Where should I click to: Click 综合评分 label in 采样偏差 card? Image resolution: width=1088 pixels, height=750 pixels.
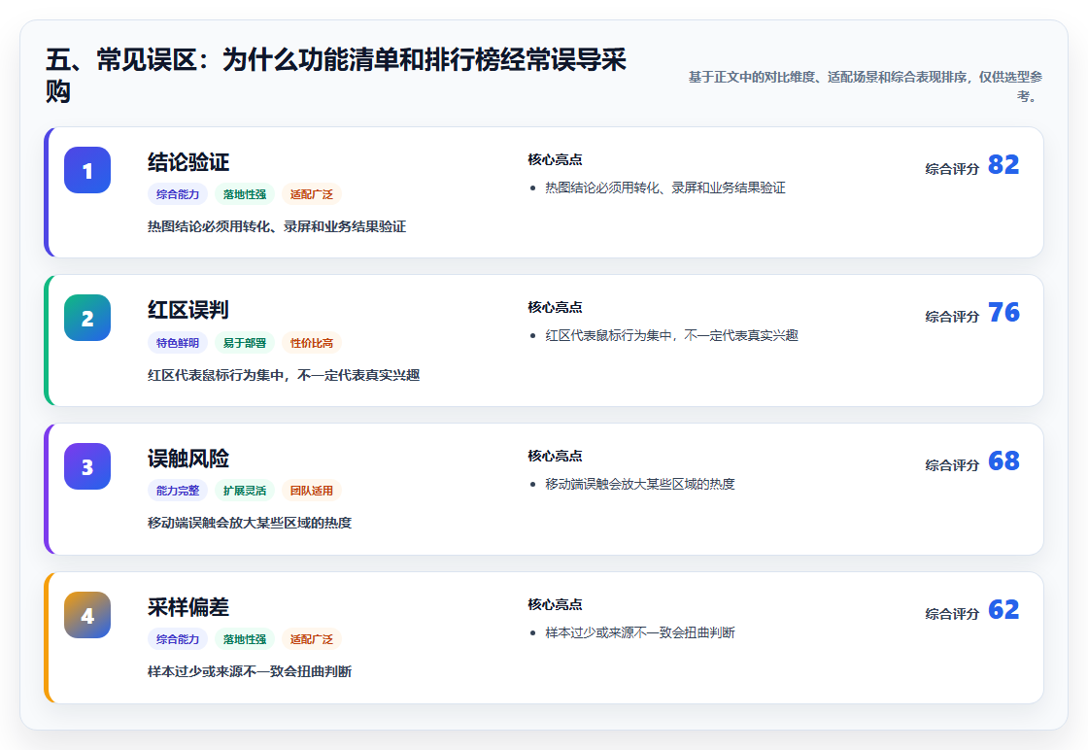tap(952, 613)
